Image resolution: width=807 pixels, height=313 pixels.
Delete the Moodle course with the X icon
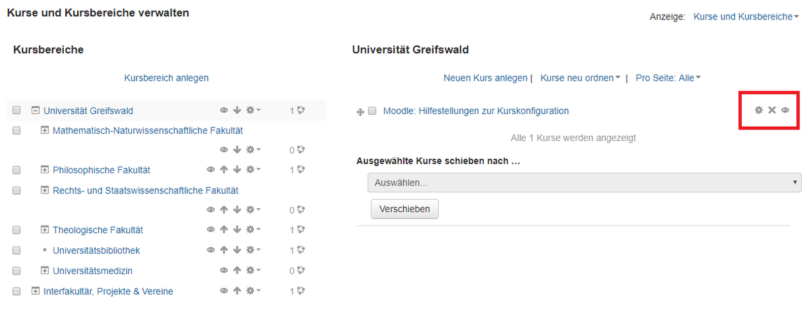772,110
